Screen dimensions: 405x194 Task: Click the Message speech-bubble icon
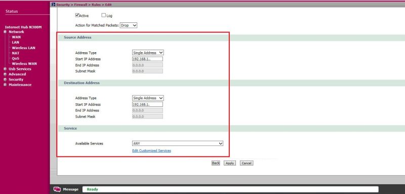click(57, 189)
